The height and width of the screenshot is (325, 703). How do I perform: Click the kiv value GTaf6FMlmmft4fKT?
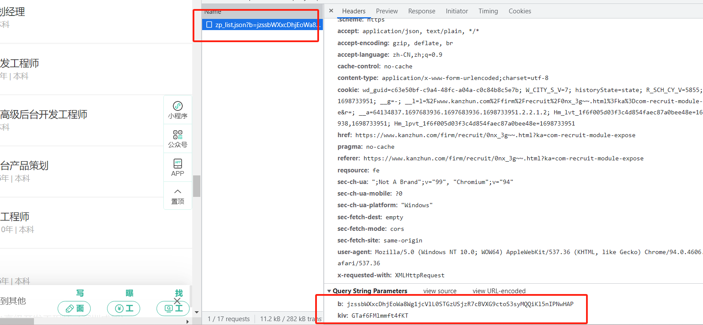click(x=380, y=316)
